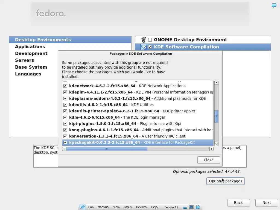Viewport: 280px width, 210px height.
Task: Uncheck the konversation IRC client checkbox
Action: point(65,136)
